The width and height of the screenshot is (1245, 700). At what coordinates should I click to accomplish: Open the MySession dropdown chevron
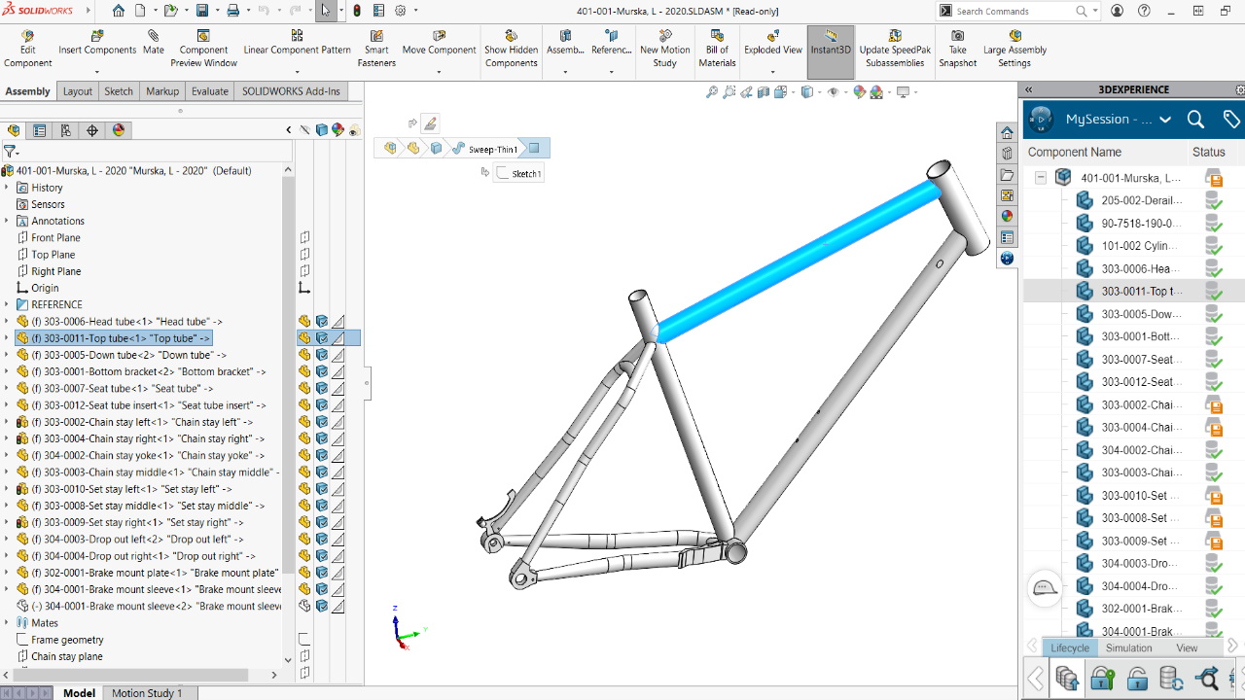(1165, 120)
